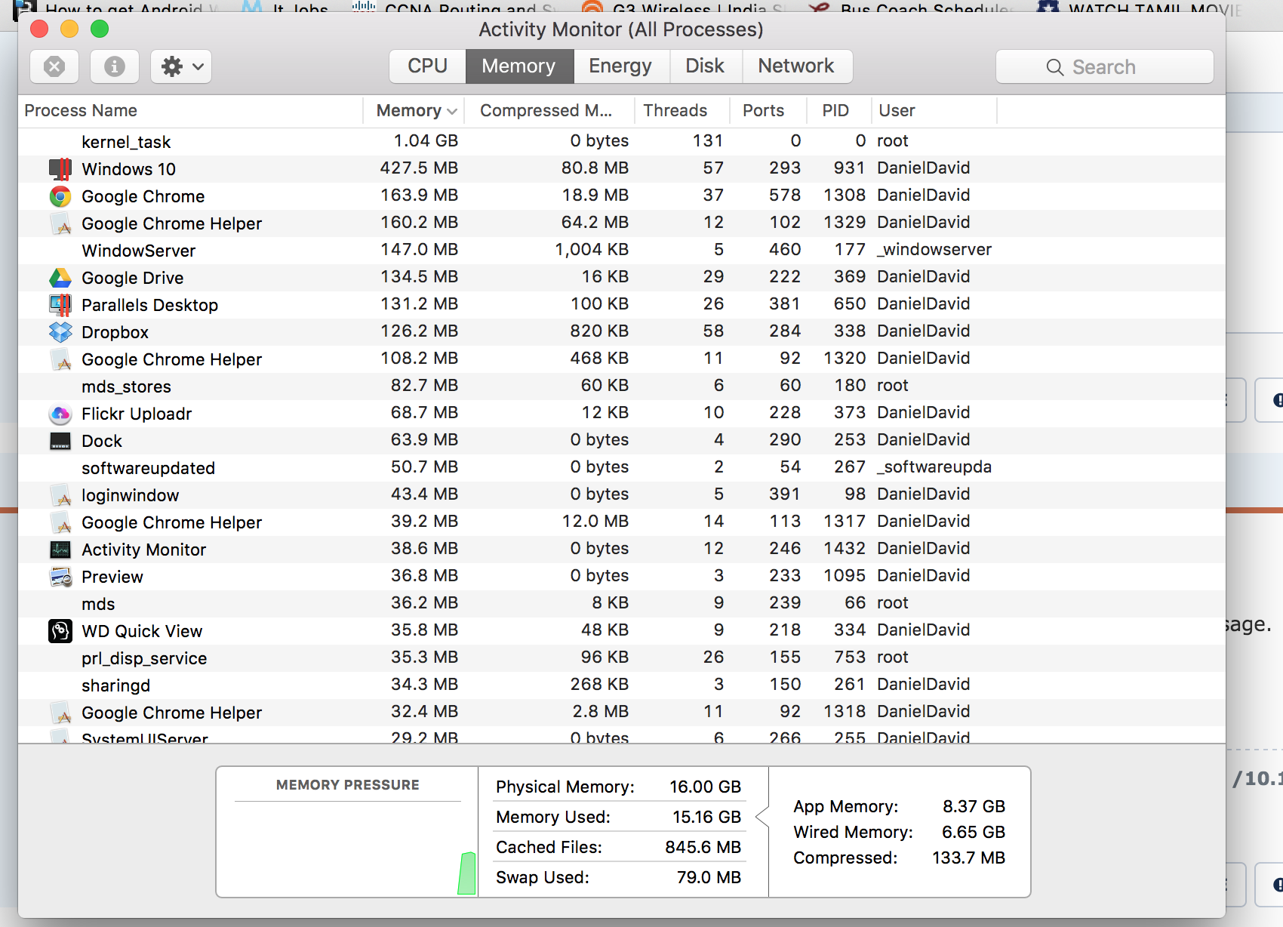Screen dimensions: 1283x927
Task: Click the Search field
Action: (1105, 67)
